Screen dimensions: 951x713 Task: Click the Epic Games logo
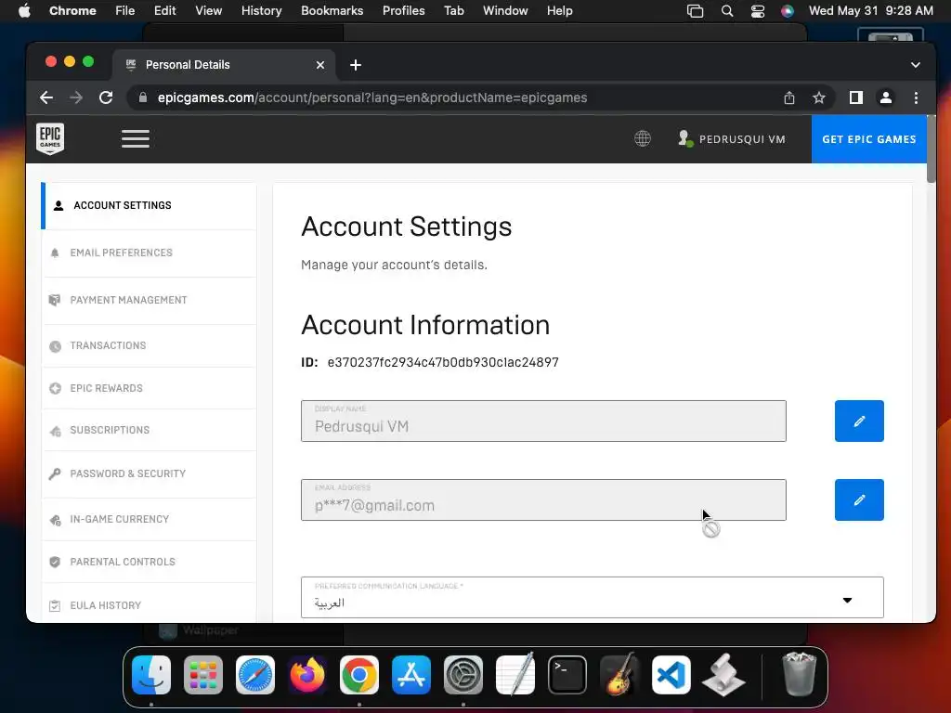(50, 139)
